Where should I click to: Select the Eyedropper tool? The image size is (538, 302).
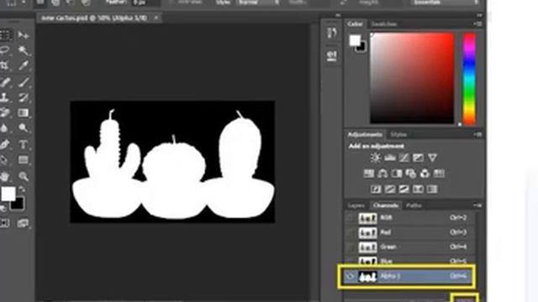coord(24,65)
